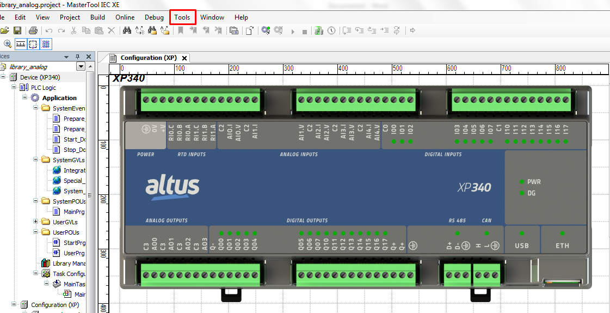
Task: Open the View menu
Action: [43, 17]
